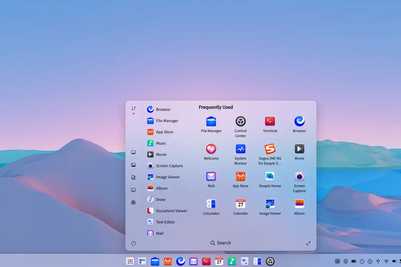
Task: Click the Wi-Fi icon in the system tray
Action: 386,261
